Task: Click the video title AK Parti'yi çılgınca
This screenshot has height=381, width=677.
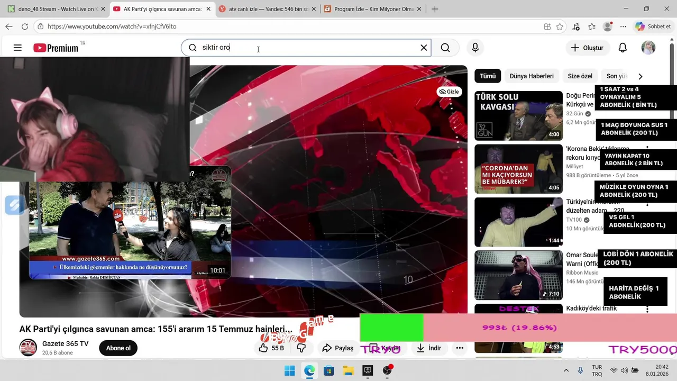Action: pyautogui.click(x=156, y=329)
